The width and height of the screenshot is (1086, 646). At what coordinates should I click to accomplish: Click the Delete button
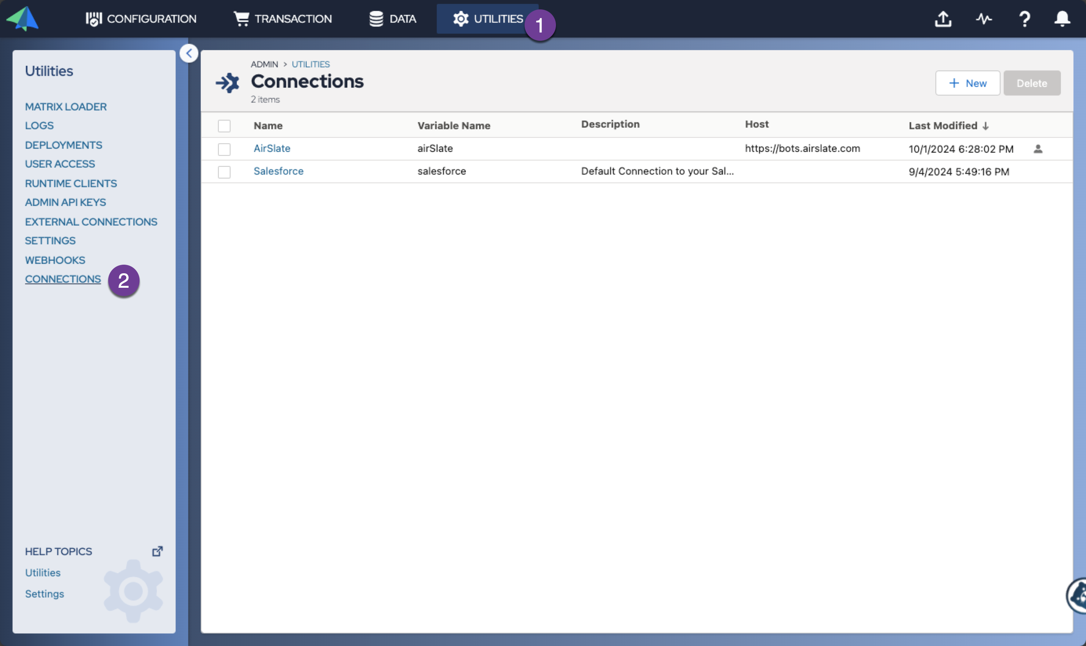(1032, 83)
